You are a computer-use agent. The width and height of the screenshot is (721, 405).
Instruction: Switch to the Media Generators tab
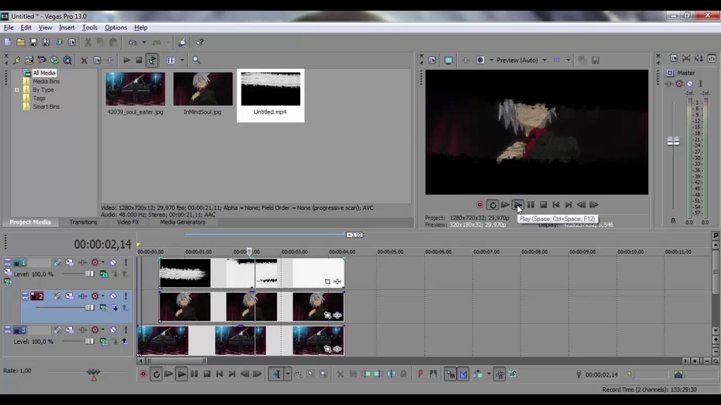coord(183,222)
